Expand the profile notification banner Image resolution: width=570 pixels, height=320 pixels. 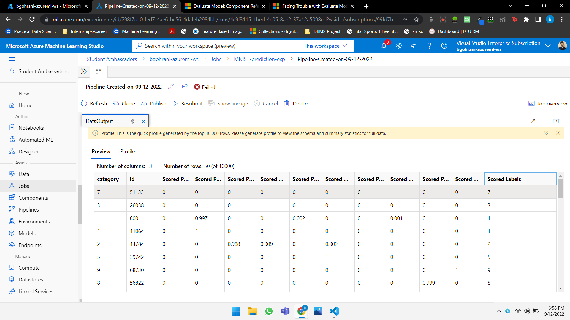pyautogui.click(x=547, y=133)
